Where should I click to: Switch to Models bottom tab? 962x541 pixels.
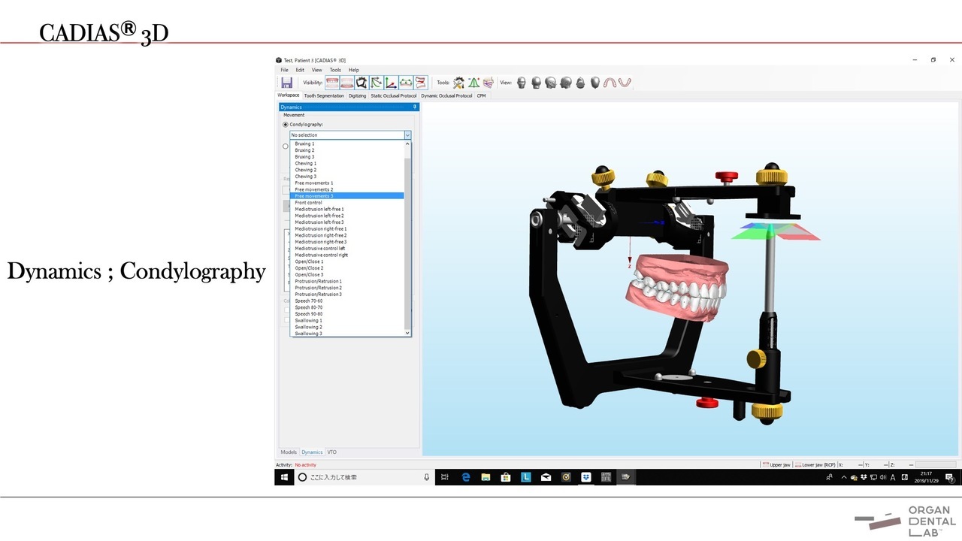pyautogui.click(x=289, y=452)
